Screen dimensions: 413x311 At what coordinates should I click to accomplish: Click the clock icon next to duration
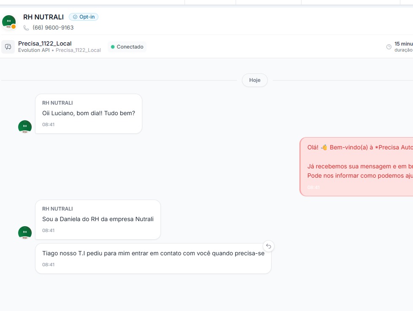(389, 47)
